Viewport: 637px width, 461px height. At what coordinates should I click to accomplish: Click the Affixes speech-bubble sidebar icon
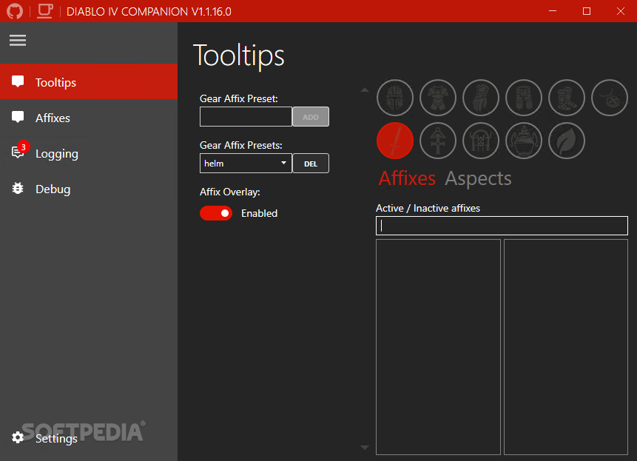18,117
